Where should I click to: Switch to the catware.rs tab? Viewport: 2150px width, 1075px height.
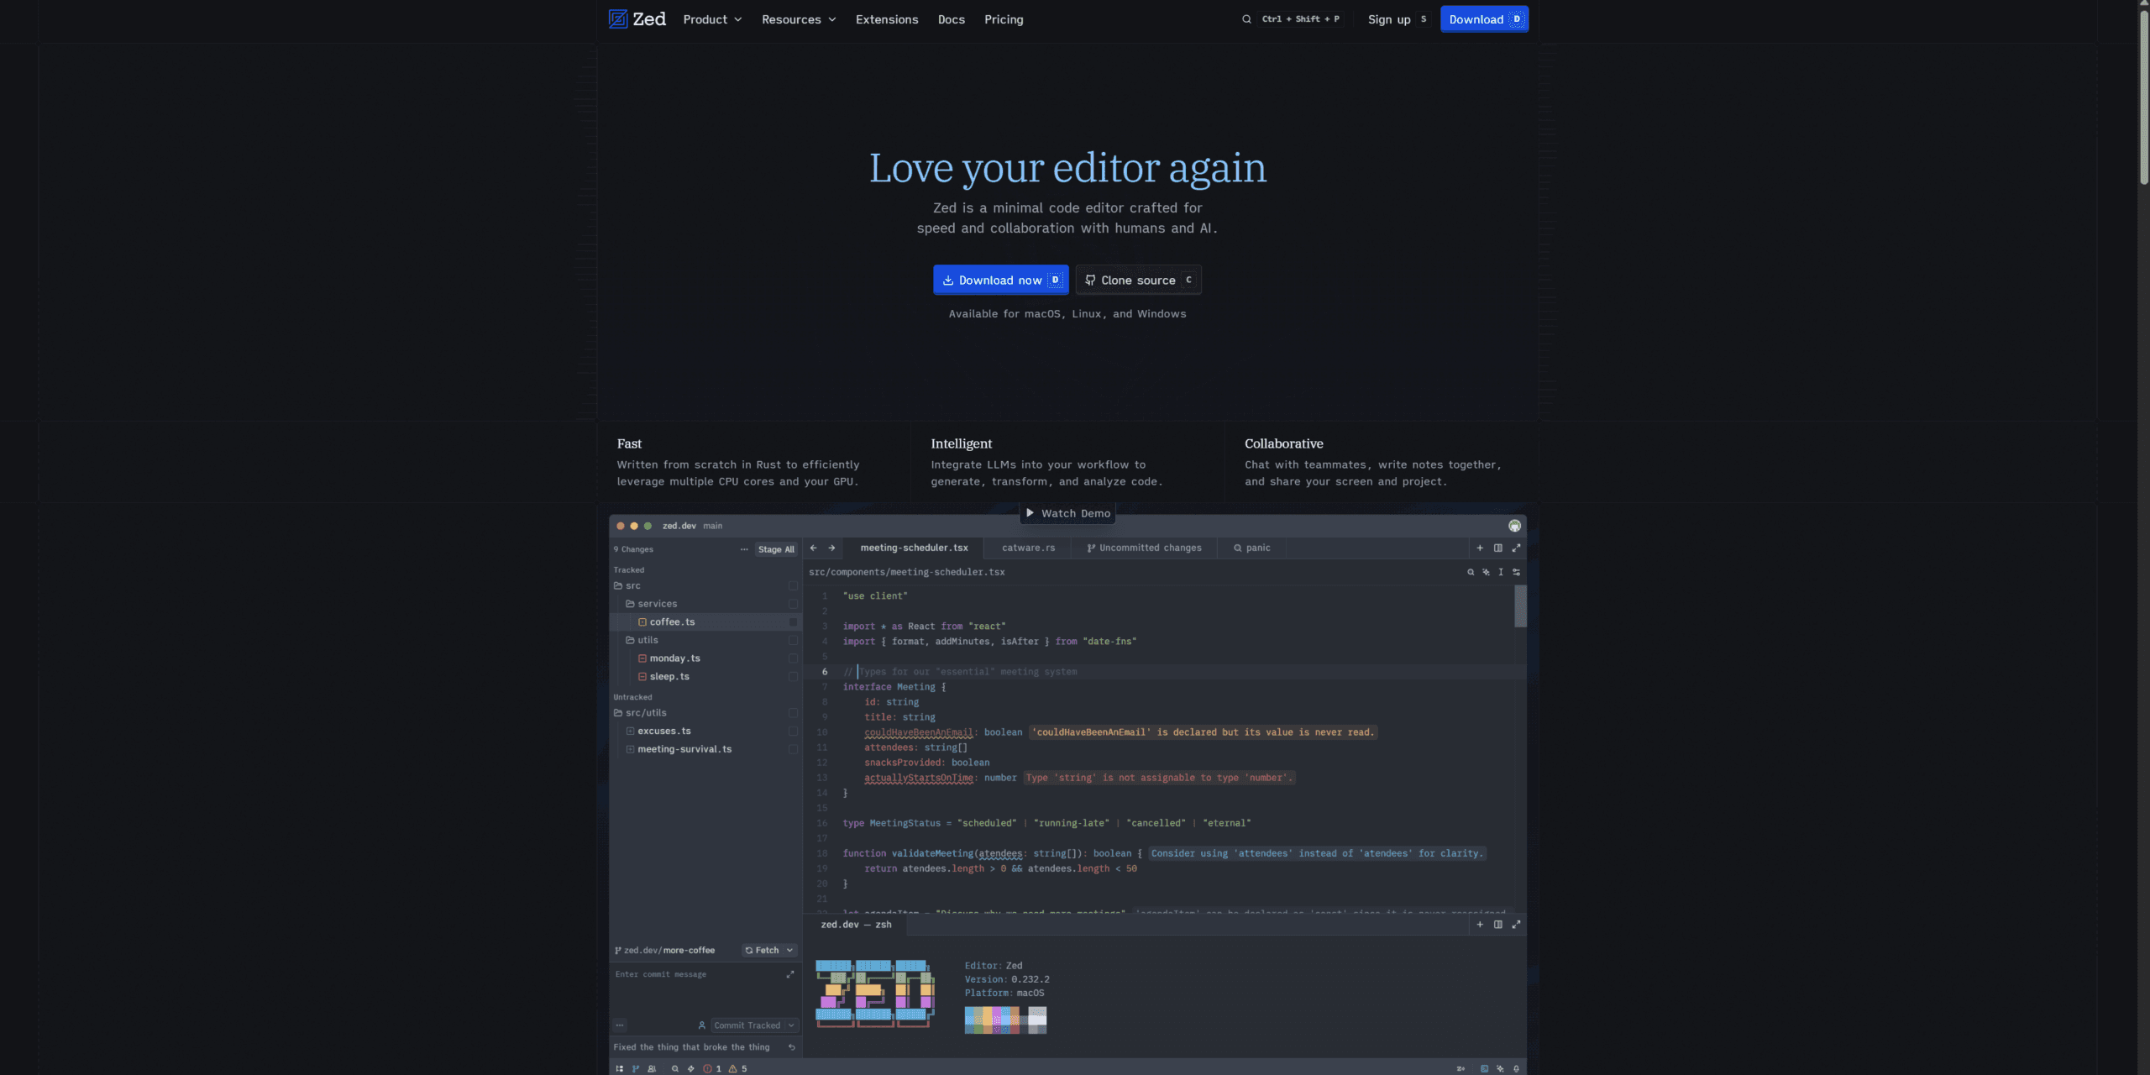[1028, 548]
